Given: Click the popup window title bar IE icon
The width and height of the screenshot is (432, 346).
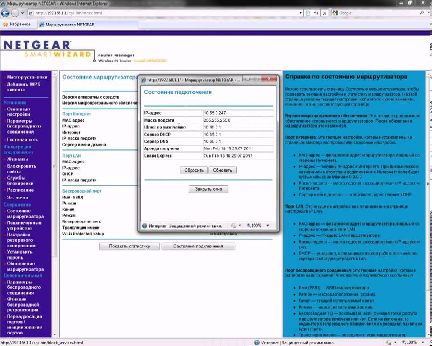Looking at the screenshot, I should point(144,80).
